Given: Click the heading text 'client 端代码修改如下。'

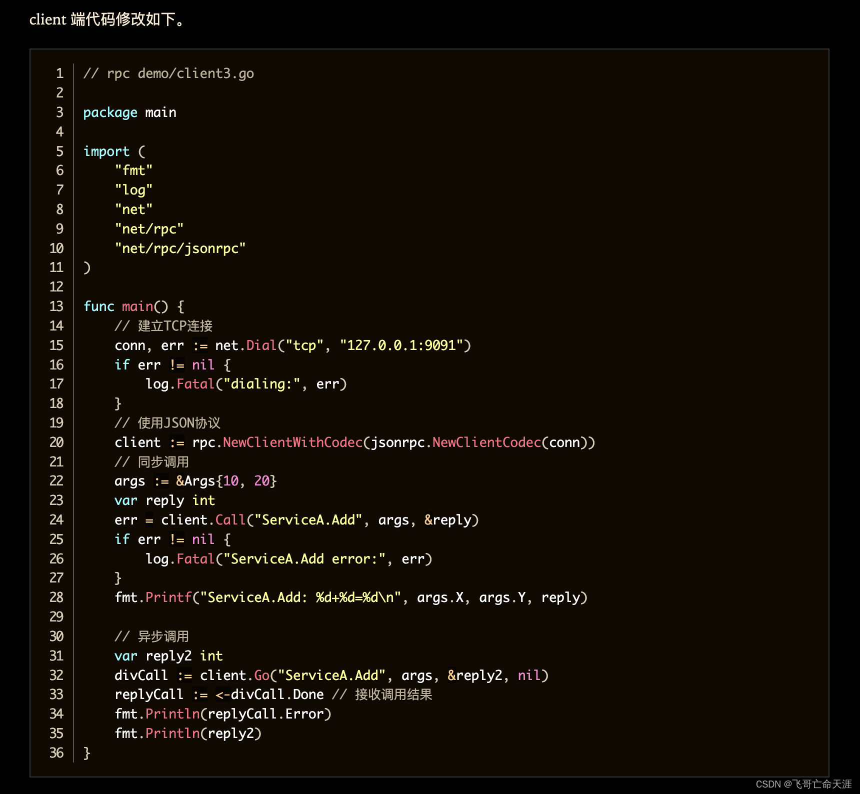Looking at the screenshot, I should (x=107, y=19).
